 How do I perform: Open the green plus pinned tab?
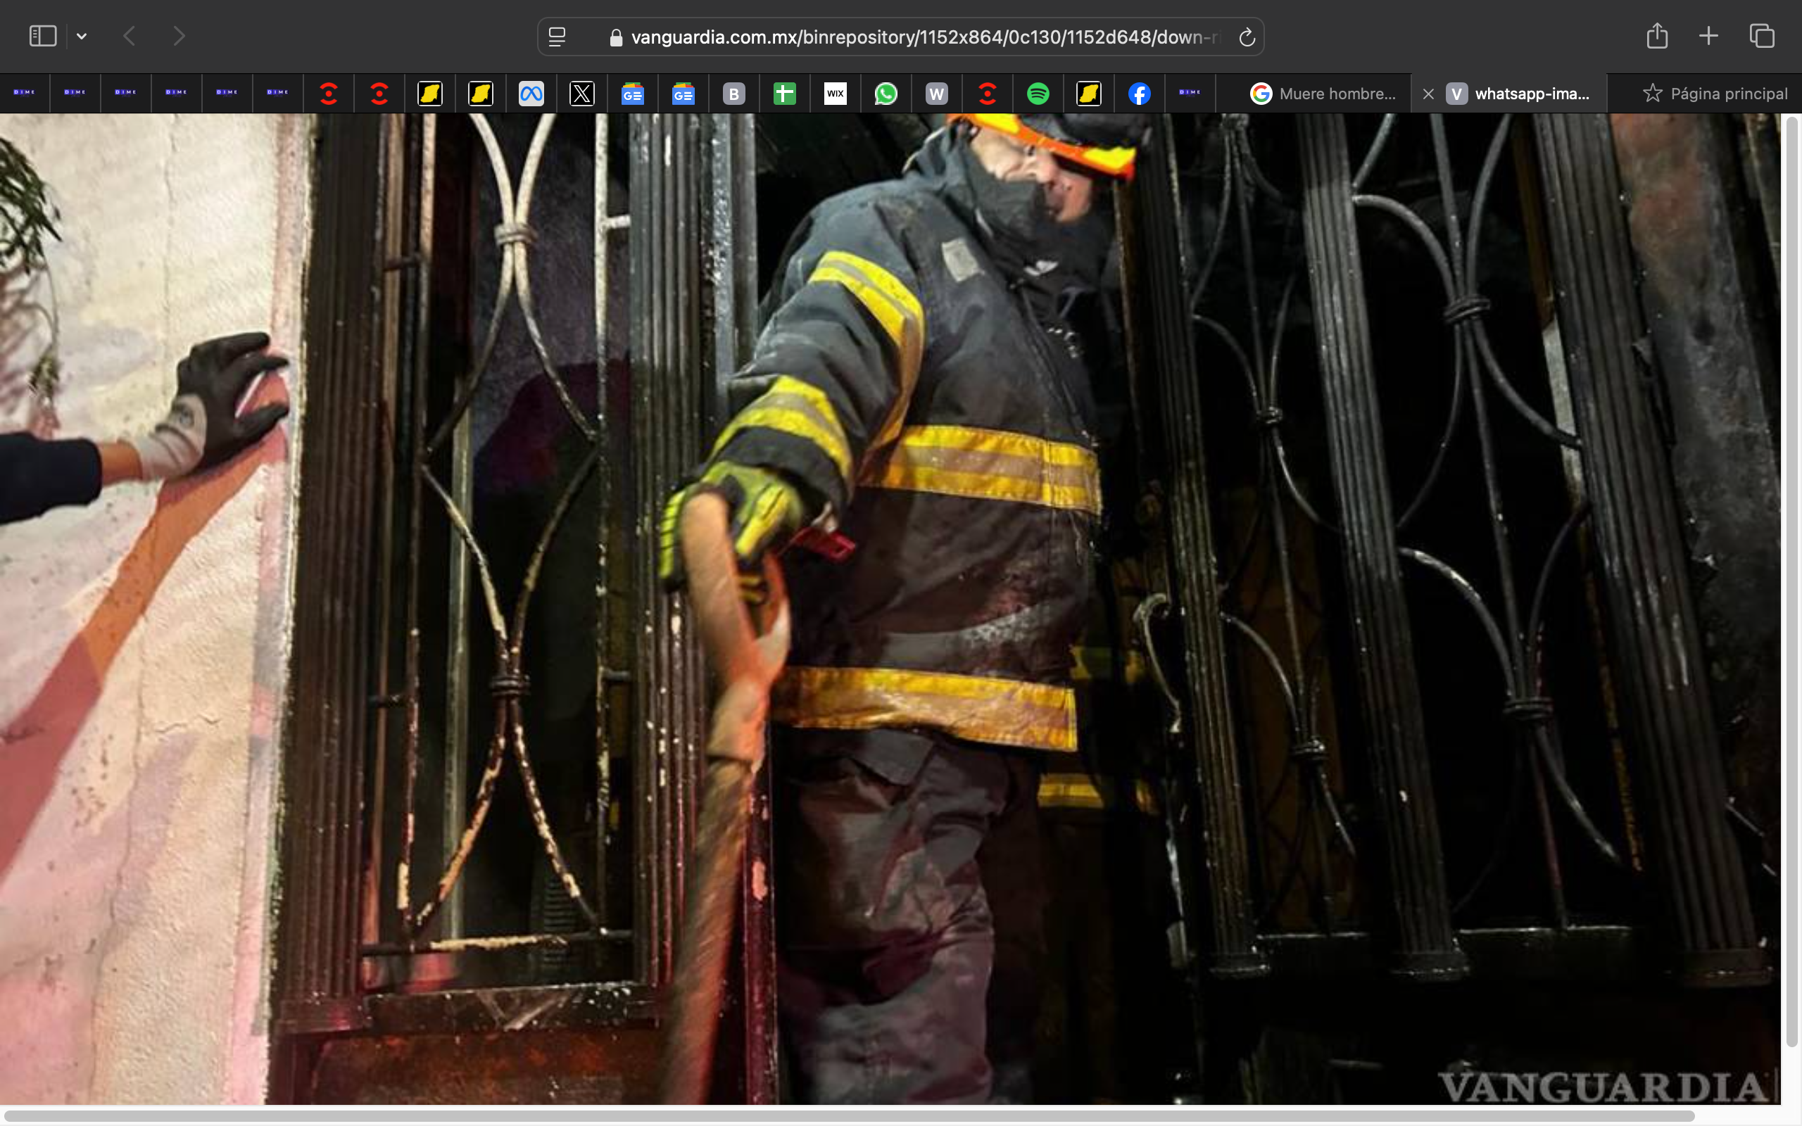pyautogui.click(x=784, y=94)
